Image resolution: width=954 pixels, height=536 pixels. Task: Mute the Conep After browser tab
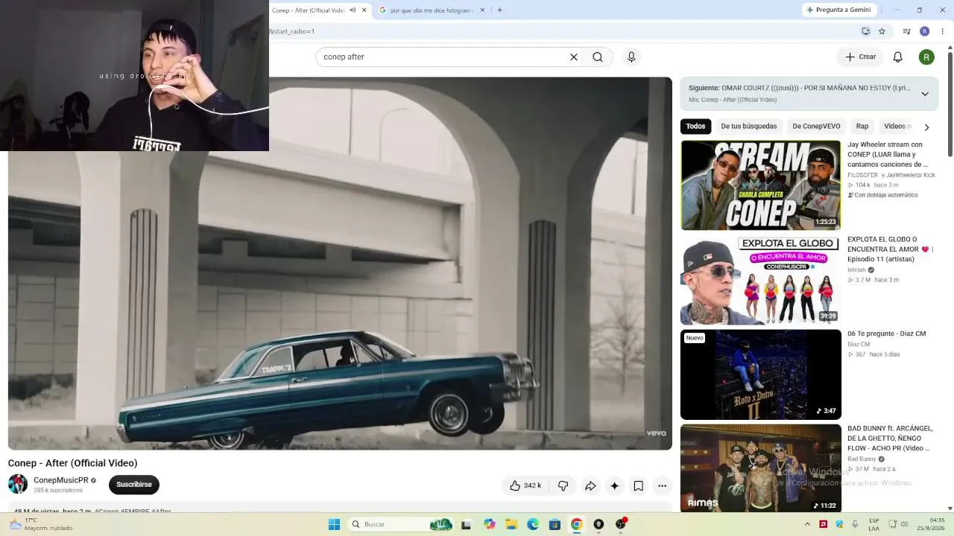coord(353,10)
